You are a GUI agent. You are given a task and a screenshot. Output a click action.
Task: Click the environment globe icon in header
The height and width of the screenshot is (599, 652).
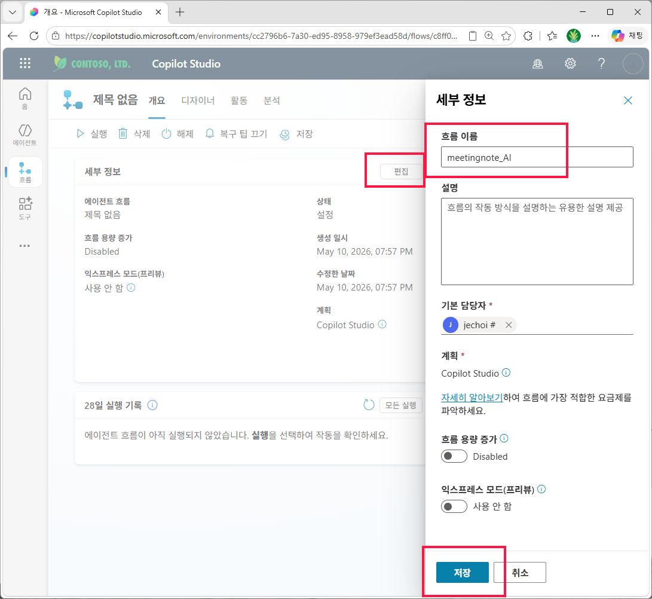[x=538, y=63]
